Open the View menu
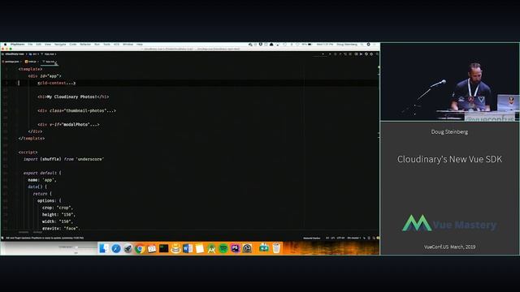520x292 pixels. pyautogui.click(x=48, y=45)
